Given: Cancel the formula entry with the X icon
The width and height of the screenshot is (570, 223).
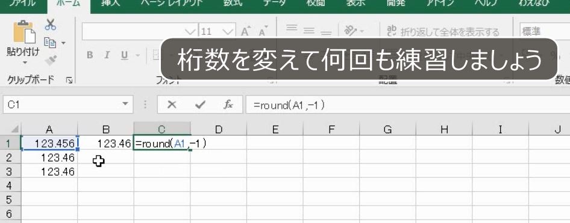Looking at the screenshot, I should click(172, 105).
